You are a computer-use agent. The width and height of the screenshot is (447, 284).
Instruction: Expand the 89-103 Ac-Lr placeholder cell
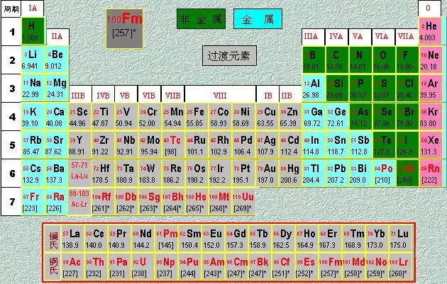(79, 201)
